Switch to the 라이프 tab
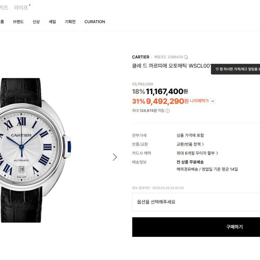260x260 pixels. [21, 7]
